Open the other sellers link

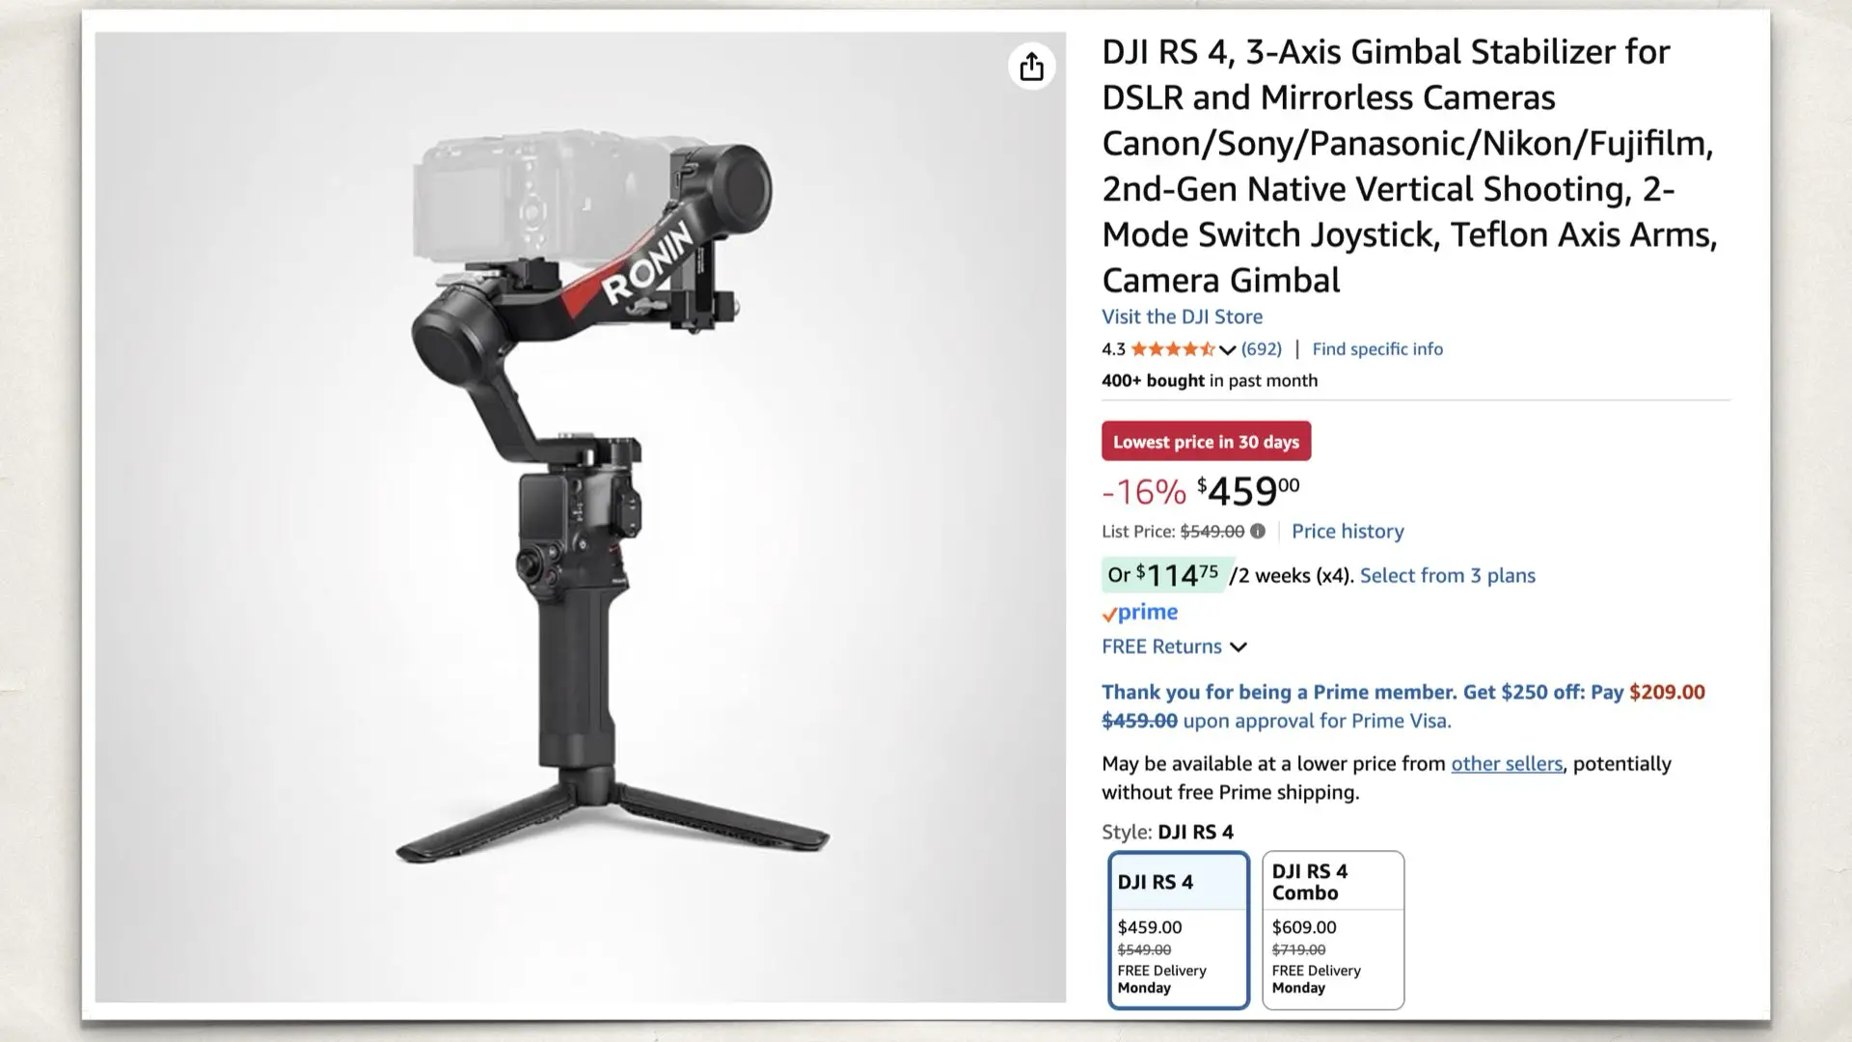tap(1507, 763)
